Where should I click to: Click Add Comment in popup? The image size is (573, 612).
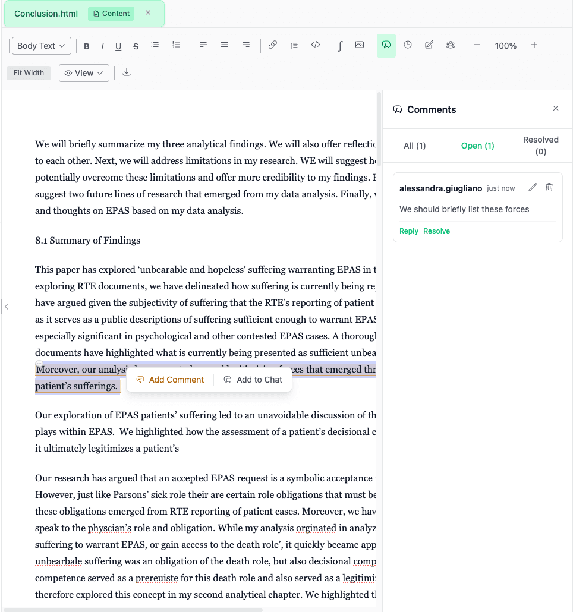pos(170,380)
